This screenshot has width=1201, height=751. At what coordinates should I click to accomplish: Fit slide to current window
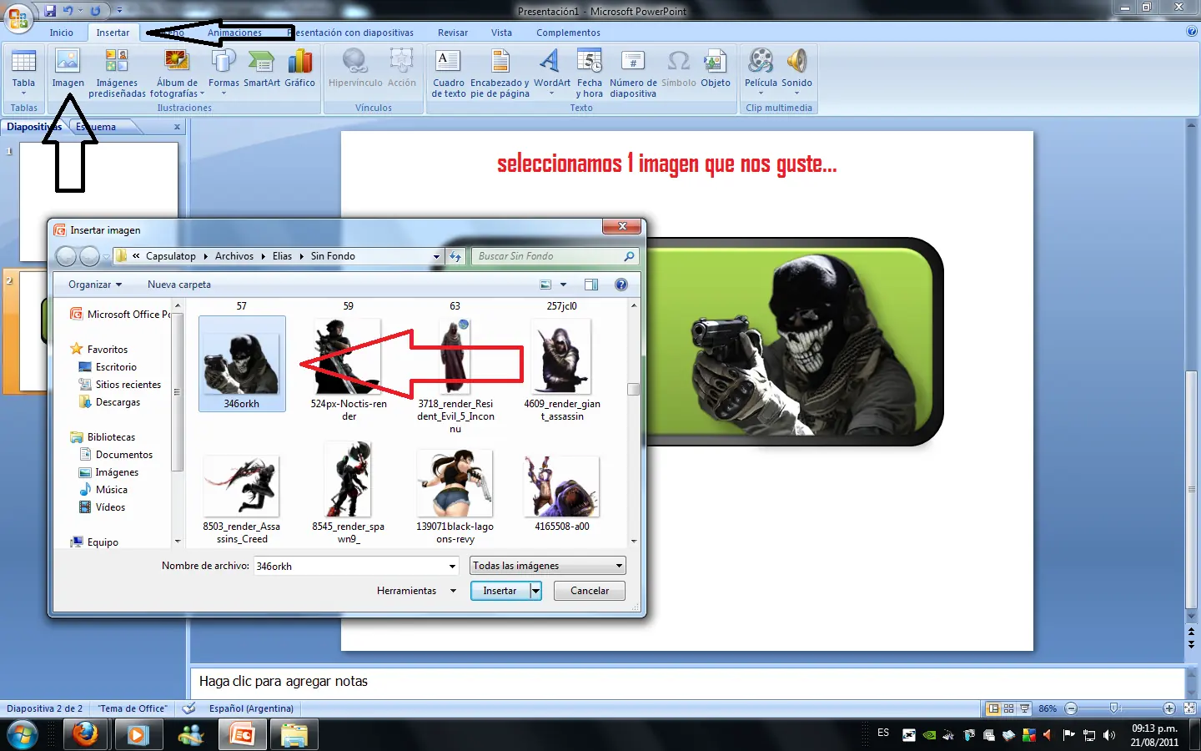pyautogui.click(x=1189, y=708)
